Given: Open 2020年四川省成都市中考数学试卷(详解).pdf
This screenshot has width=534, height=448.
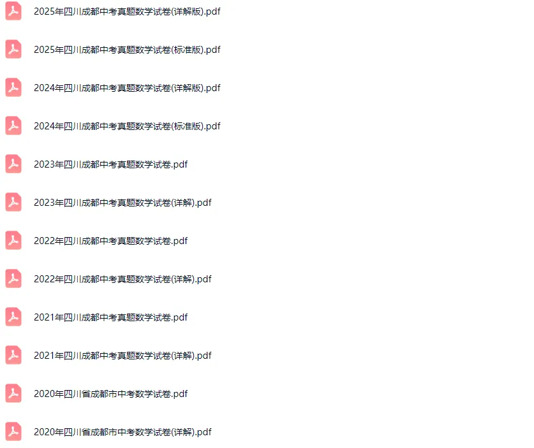Looking at the screenshot, I should (x=122, y=432).
